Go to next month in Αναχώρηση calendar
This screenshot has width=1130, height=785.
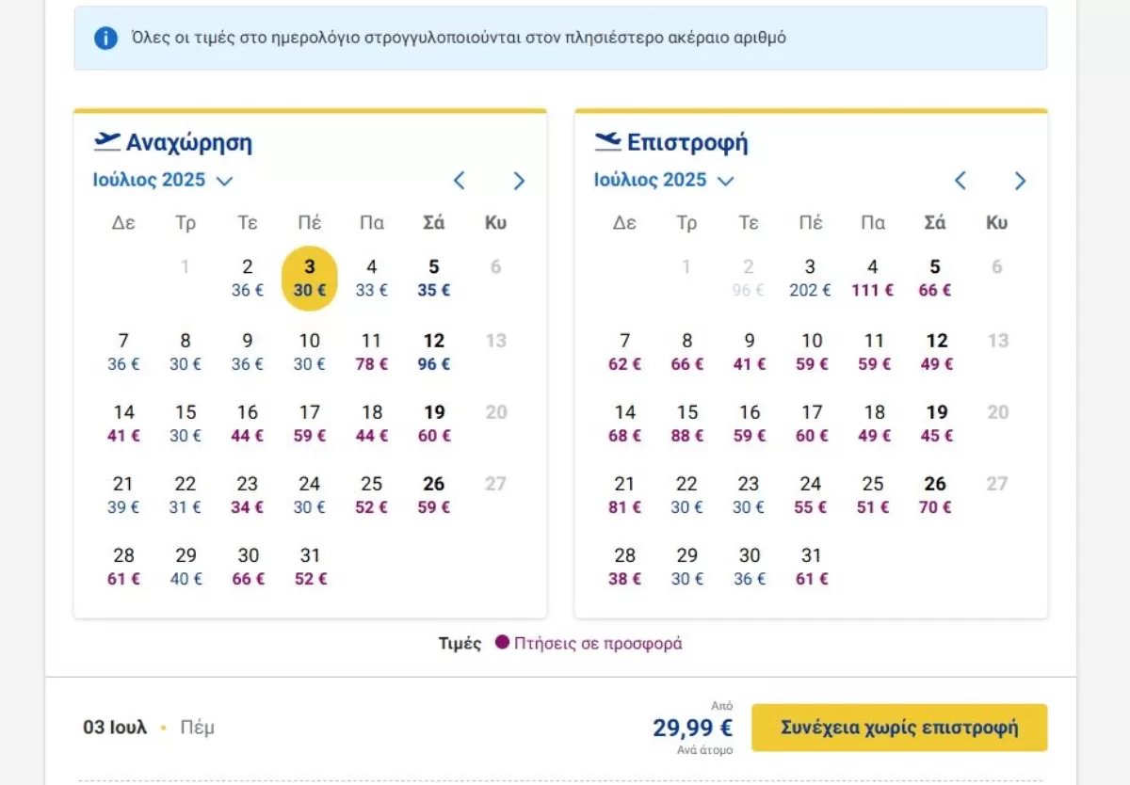click(x=519, y=181)
